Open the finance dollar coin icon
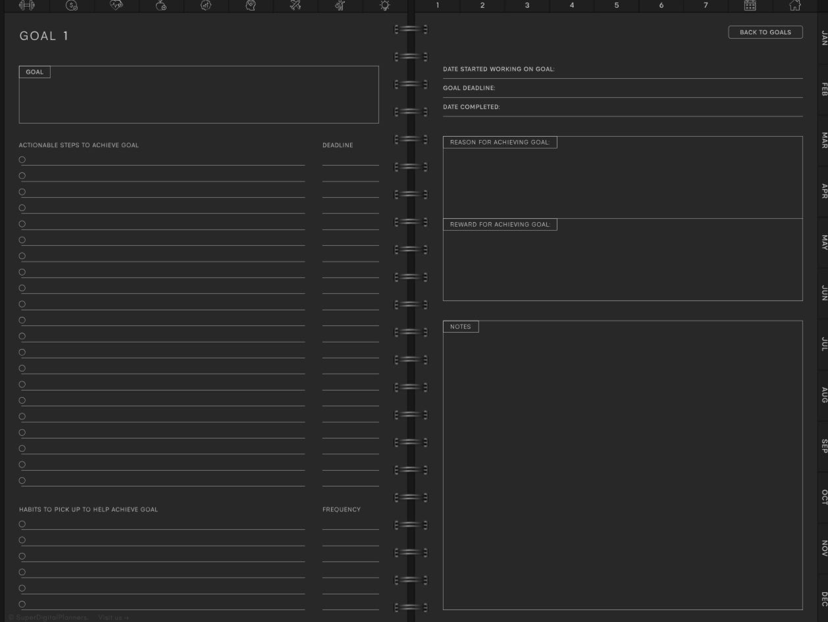The image size is (828, 622). pyautogui.click(x=72, y=5)
